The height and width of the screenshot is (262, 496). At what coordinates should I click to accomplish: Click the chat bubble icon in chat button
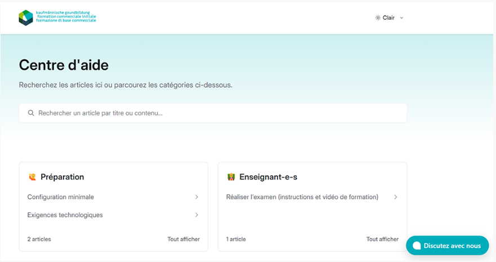pyautogui.click(x=417, y=246)
